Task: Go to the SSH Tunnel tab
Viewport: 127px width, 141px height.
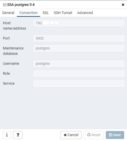Action: coord(63,13)
